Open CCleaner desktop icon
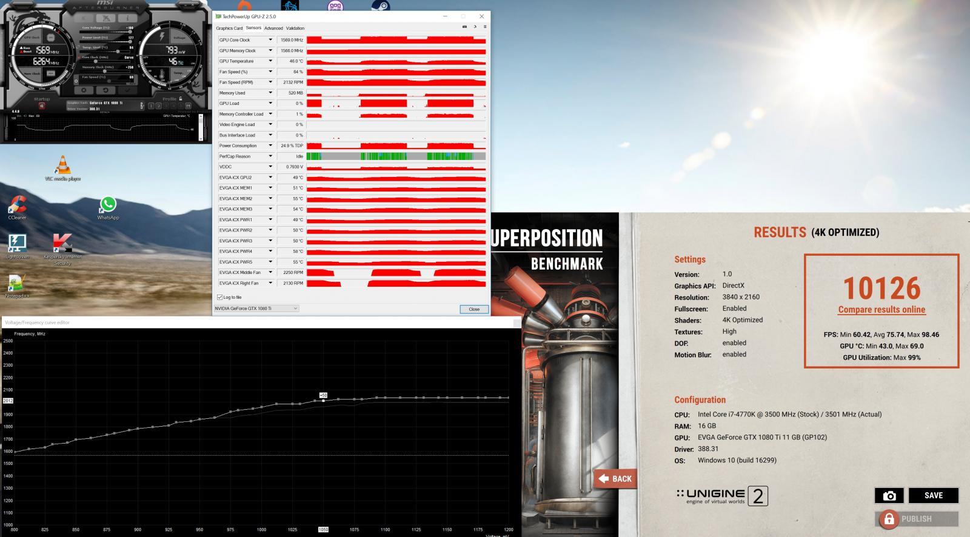970x537 pixels. point(17,208)
